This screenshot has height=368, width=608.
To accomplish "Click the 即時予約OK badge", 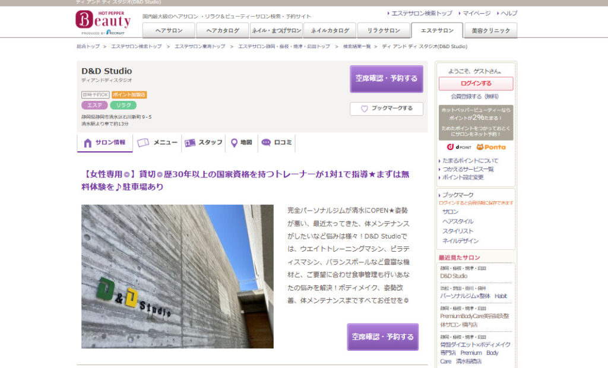I will click(x=96, y=94).
